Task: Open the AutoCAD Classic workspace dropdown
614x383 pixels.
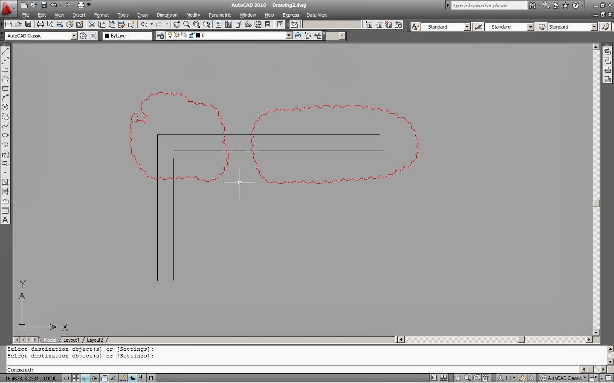Action: (74, 36)
